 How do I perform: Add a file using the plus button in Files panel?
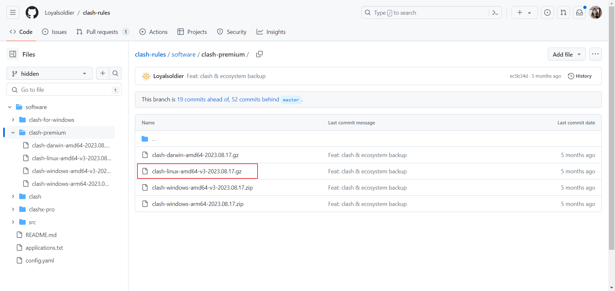click(x=102, y=73)
